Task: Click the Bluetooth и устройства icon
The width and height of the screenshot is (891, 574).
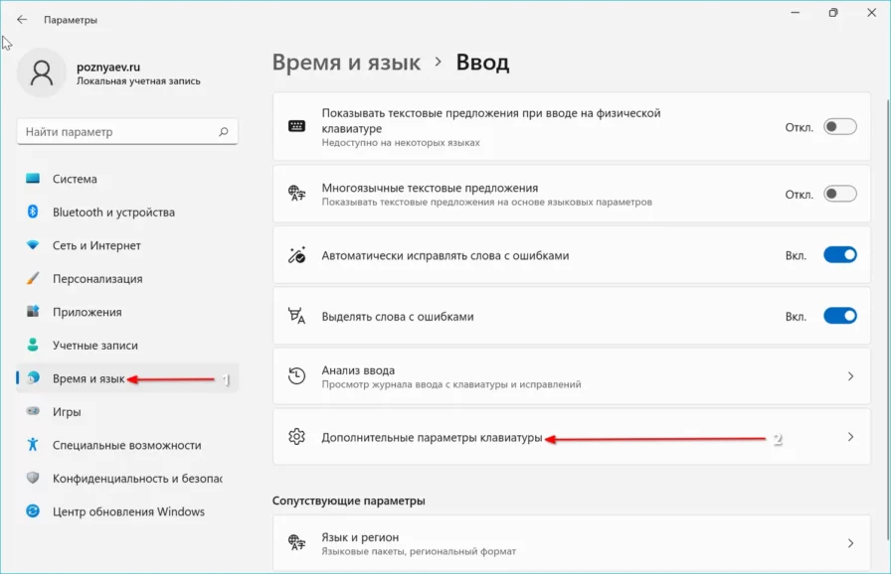Action: pos(33,213)
